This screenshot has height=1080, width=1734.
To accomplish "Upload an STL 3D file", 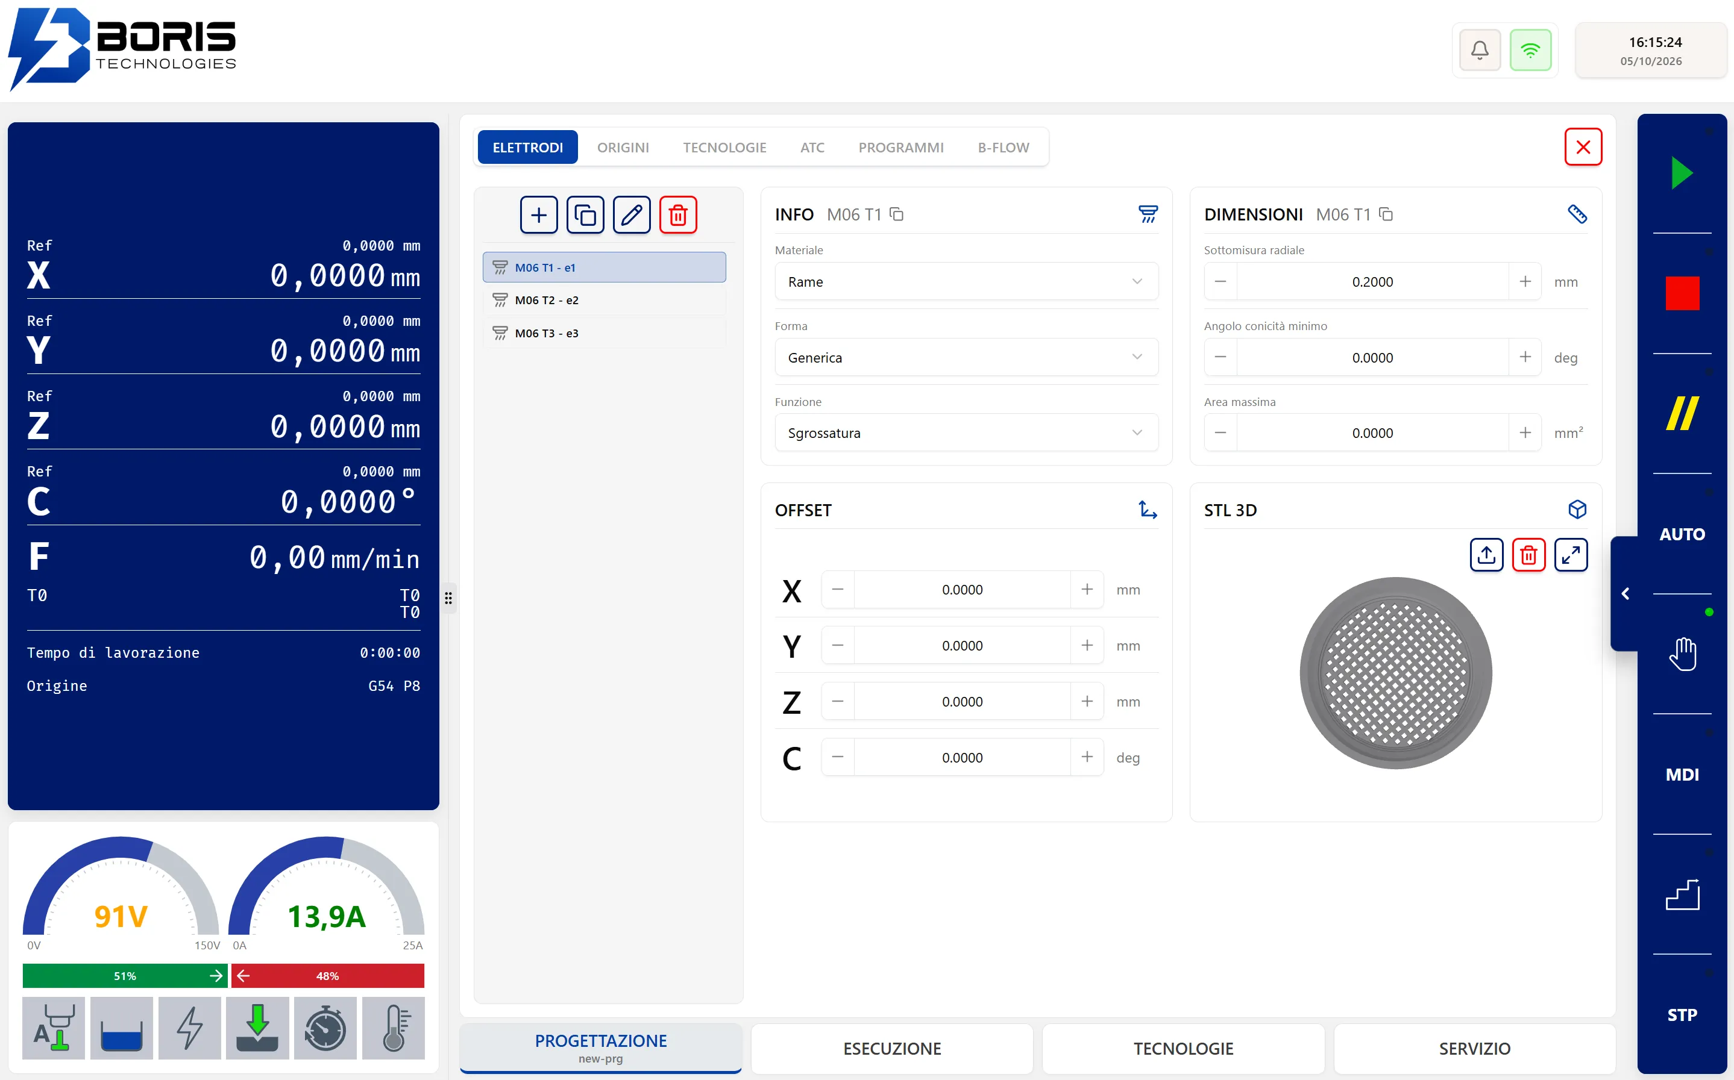I will (x=1486, y=555).
